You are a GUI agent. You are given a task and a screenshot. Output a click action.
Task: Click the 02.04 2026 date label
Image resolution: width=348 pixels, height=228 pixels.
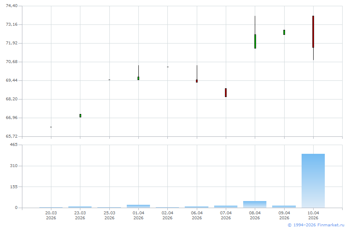pyautogui.click(x=167, y=215)
